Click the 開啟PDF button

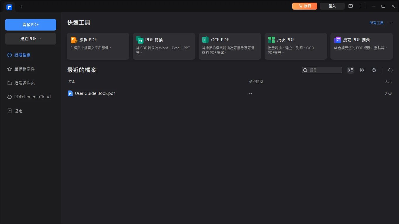click(x=30, y=25)
